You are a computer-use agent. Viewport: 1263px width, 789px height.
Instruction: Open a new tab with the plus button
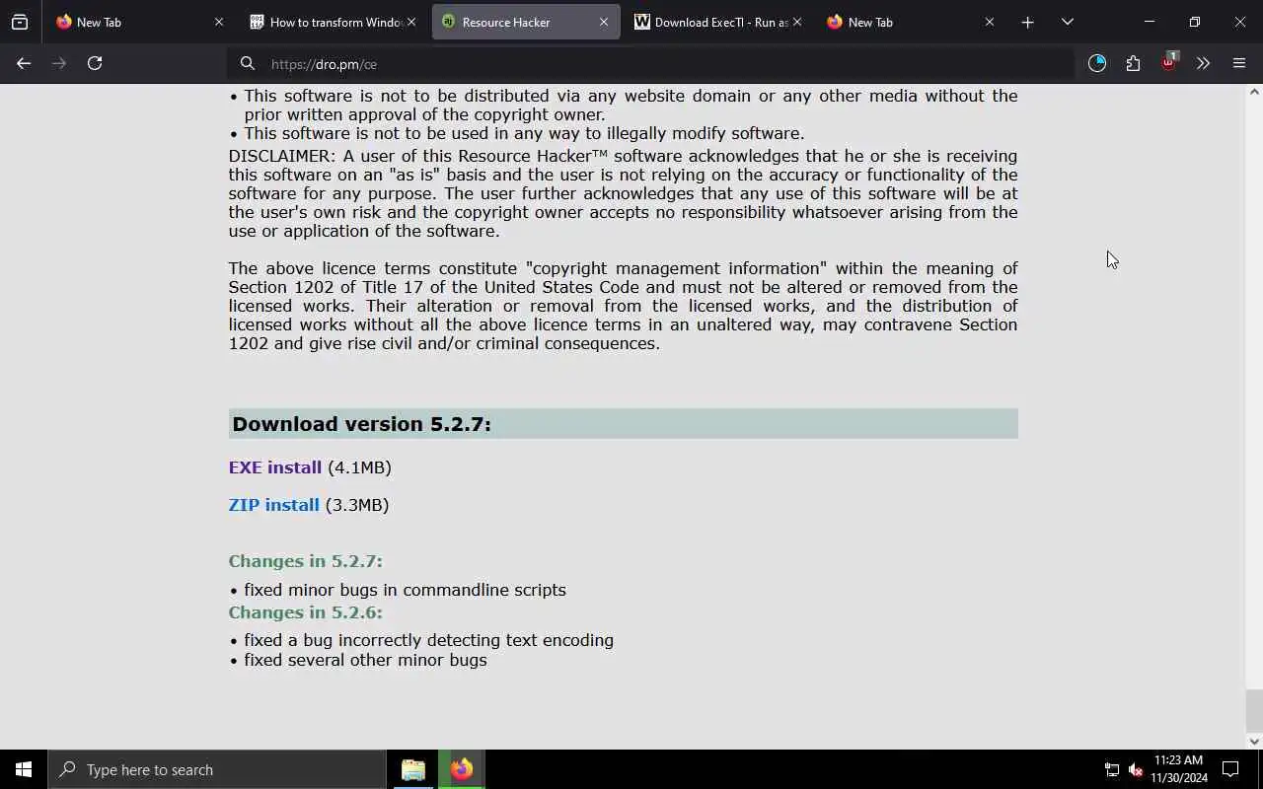pyautogui.click(x=1027, y=22)
